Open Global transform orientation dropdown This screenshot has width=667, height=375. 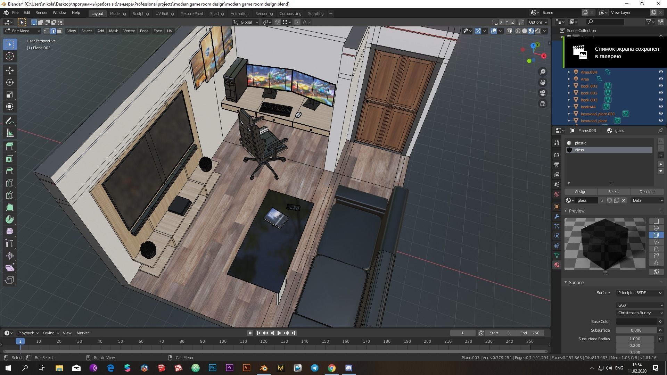(x=246, y=22)
